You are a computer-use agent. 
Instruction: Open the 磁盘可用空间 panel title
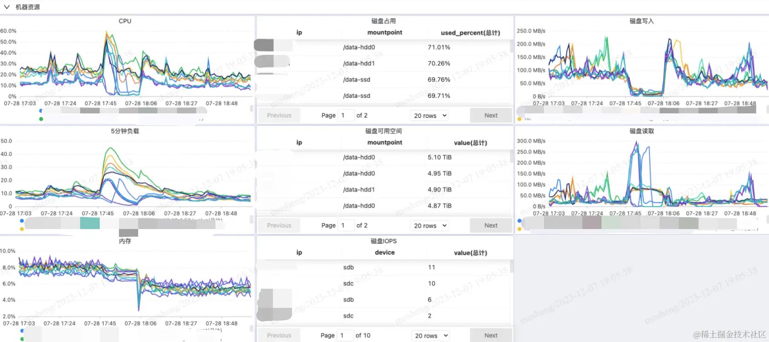384,131
